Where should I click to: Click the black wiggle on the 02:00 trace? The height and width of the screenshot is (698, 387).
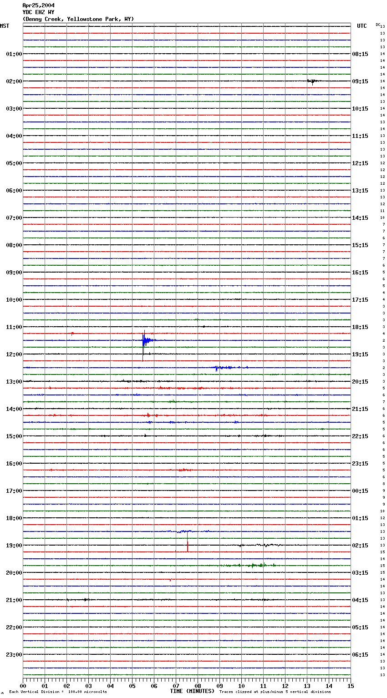point(313,81)
